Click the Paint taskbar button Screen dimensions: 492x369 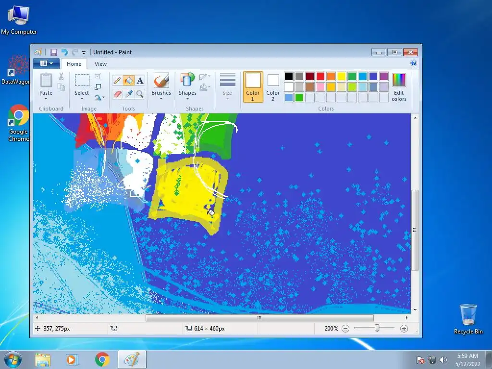[132, 359]
